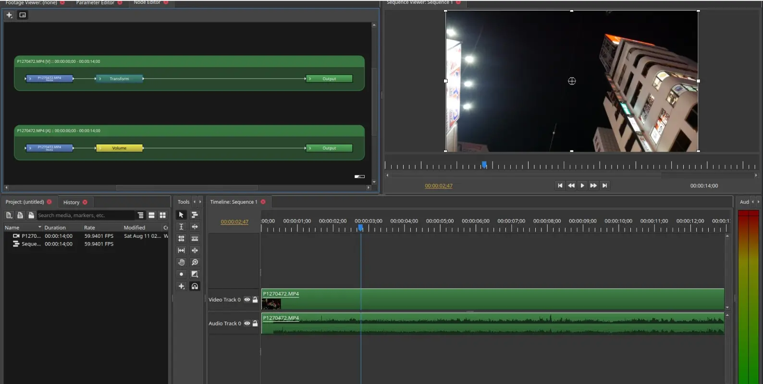Viewport: 763px width, 384px height.
Task: Click the add node plus icon in Node Editor
Action: 9,15
